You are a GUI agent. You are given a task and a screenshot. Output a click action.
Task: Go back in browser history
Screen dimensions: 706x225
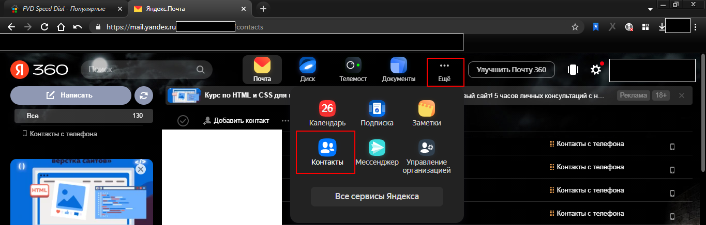point(11,27)
